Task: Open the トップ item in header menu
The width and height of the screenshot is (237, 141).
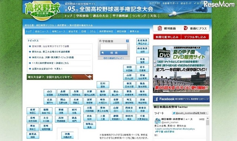Action: pos(68,16)
